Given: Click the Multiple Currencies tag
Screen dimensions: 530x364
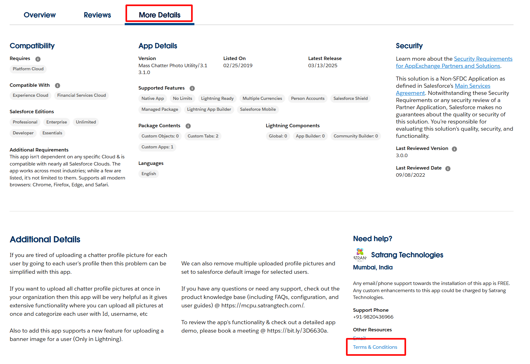Looking at the screenshot, I should click(262, 99).
